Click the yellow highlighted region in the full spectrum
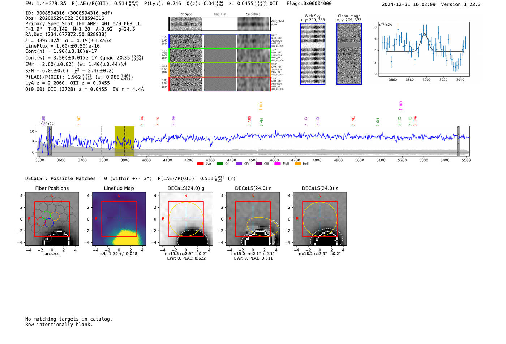The image size is (506, 344). tap(124, 141)
